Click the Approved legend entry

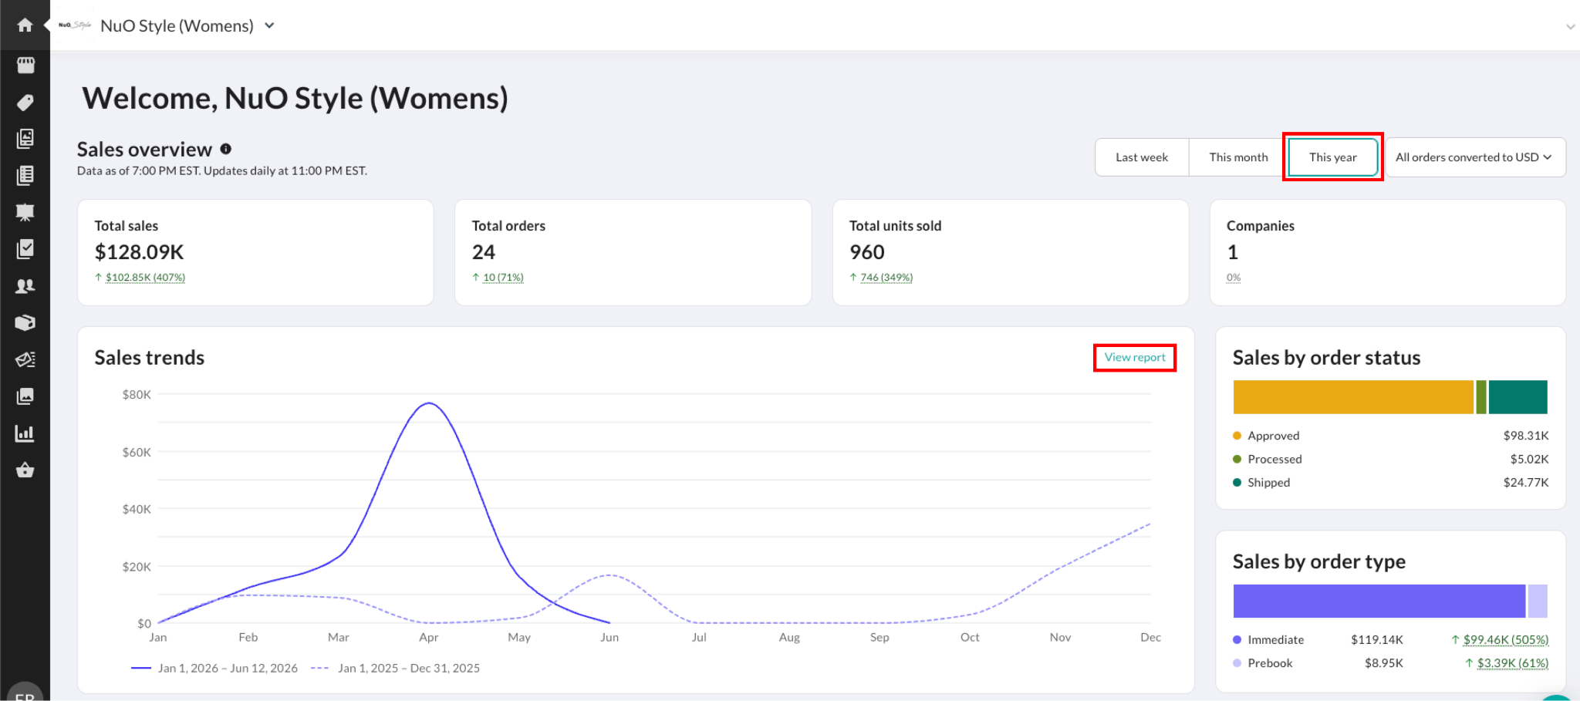click(1266, 436)
